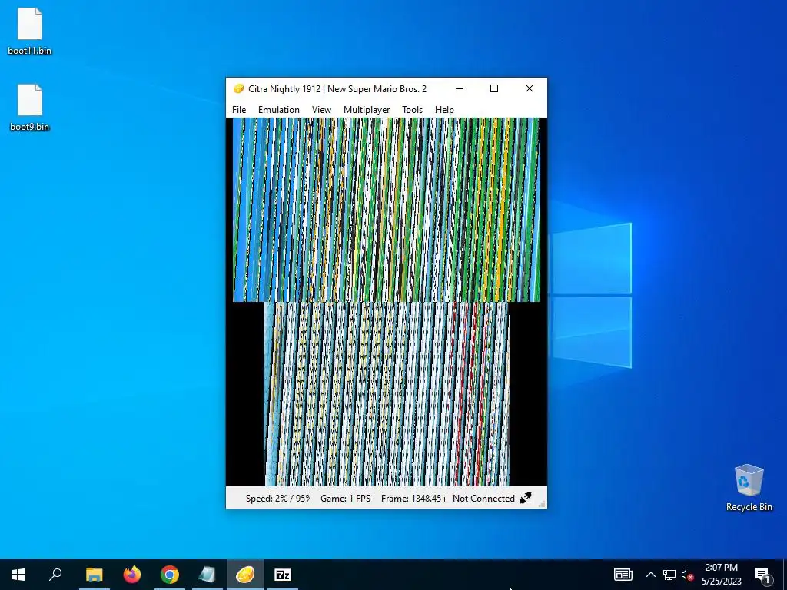Maximize the Citra window
Image resolution: width=787 pixels, height=590 pixels.
coord(494,89)
